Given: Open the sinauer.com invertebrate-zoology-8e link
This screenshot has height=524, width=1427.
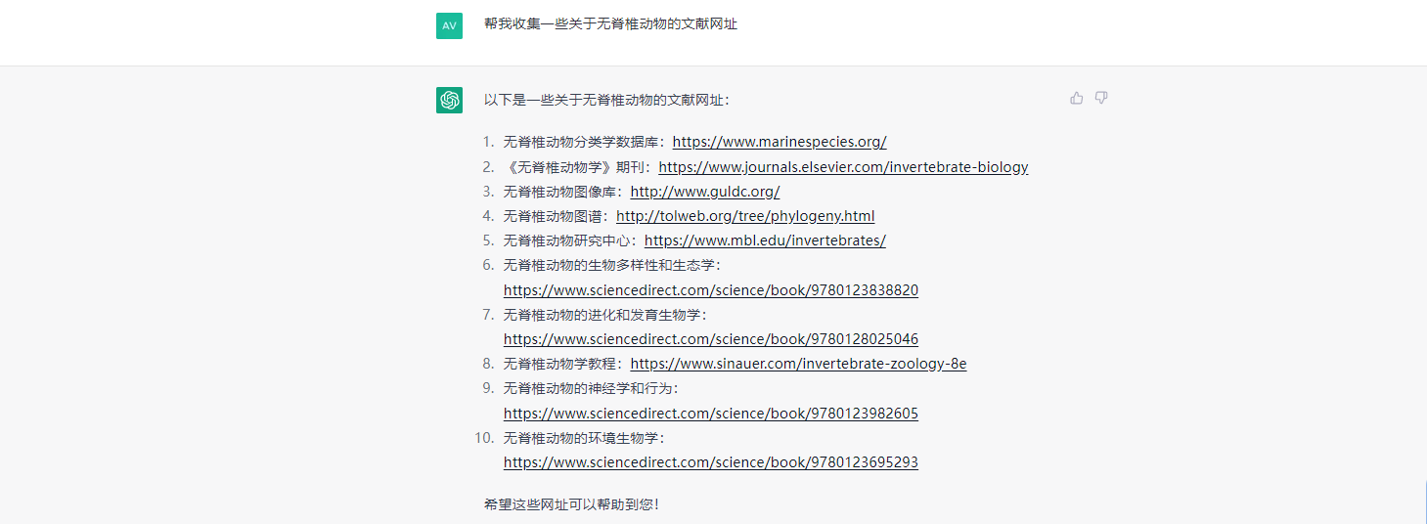Looking at the screenshot, I should click(x=798, y=364).
